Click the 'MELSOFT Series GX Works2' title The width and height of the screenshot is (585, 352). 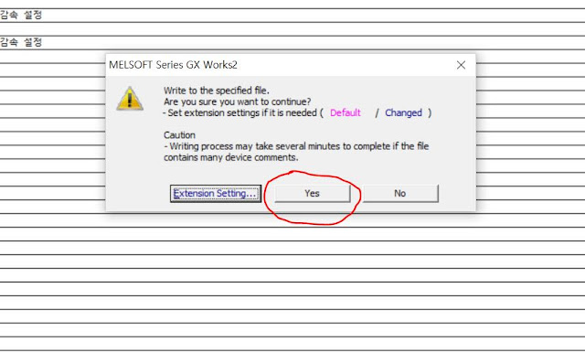pos(173,65)
